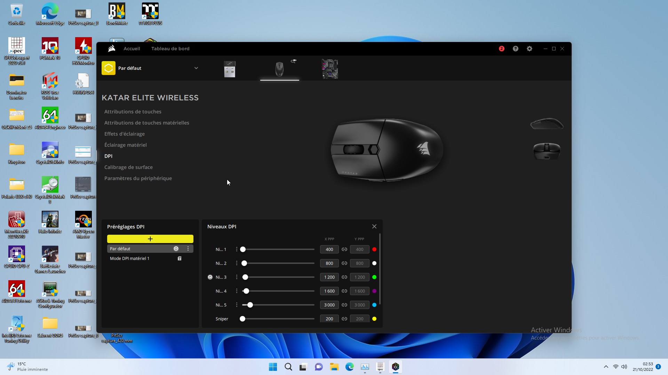
Task: Show the mouse side view thumbnail
Action: coord(547,124)
